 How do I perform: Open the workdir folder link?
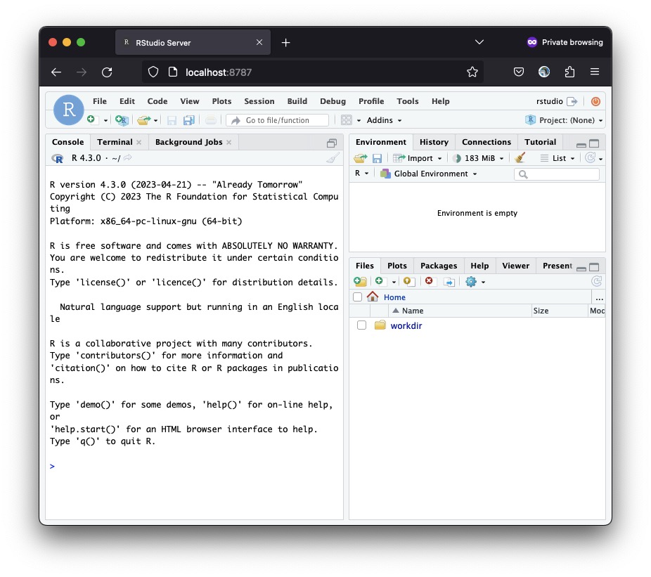pos(406,325)
